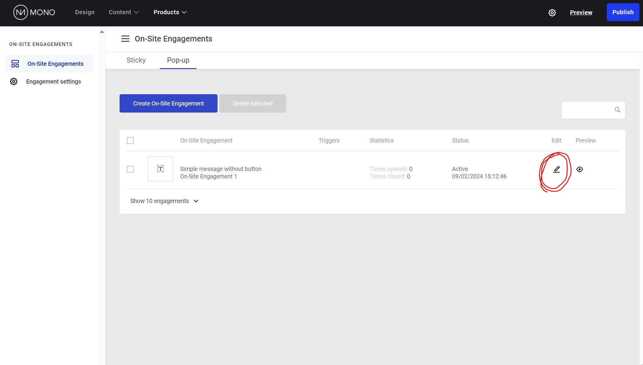
Task: Preview On-Site Engagement 1 via eye icon
Action: tap(580, 169)
